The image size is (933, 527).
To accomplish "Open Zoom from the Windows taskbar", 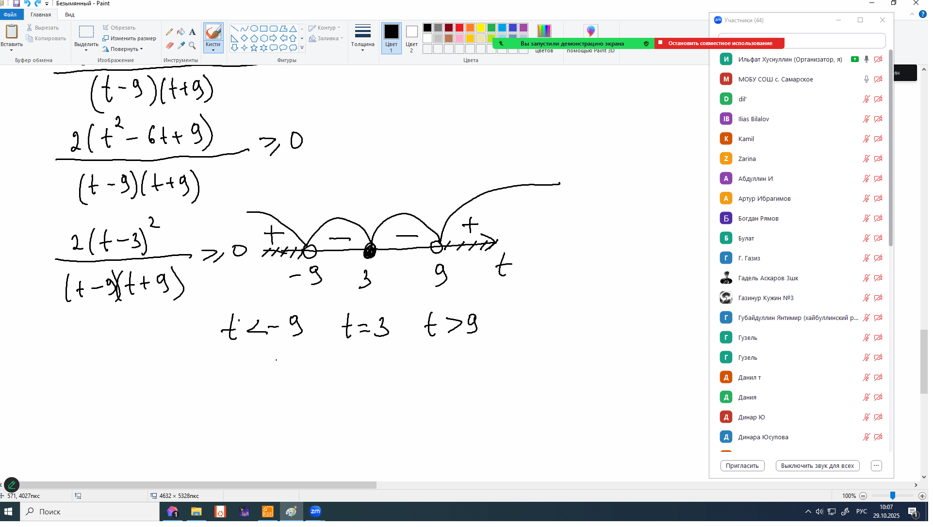I will click(x=315, y=511).
